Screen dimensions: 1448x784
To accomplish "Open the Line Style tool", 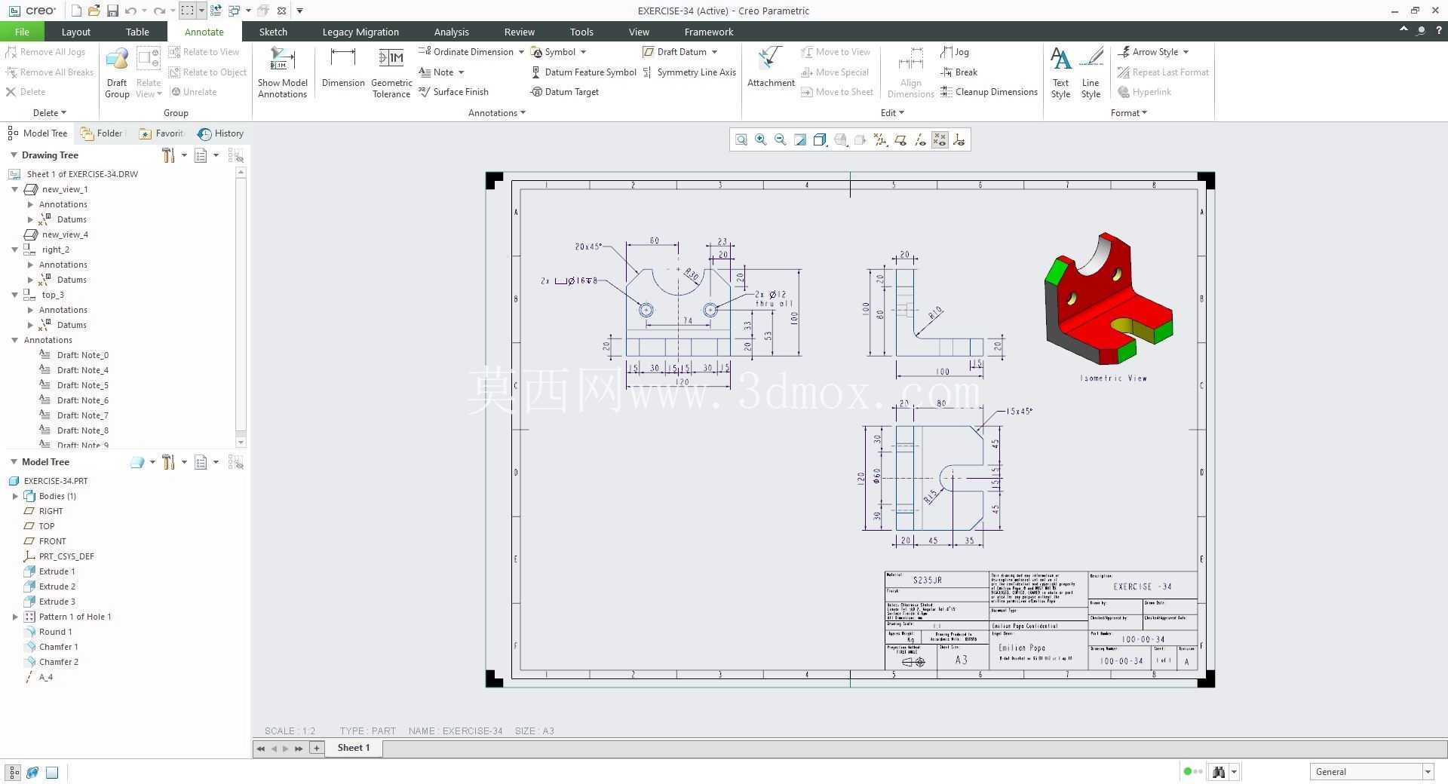I will click(1091, 73).
